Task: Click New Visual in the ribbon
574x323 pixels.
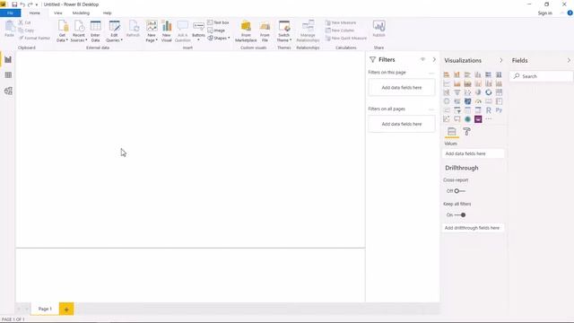Action: (x=166, y=31)
